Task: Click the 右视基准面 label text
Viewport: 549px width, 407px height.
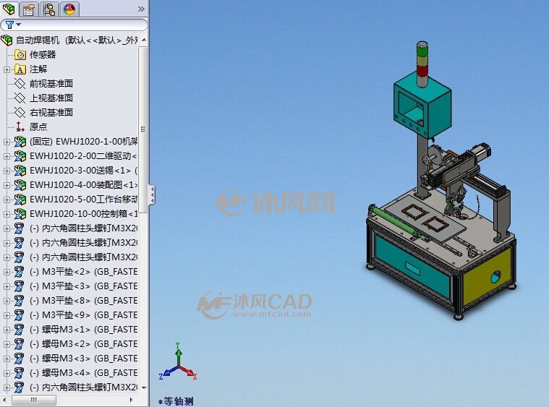Action: coord(51,112)
